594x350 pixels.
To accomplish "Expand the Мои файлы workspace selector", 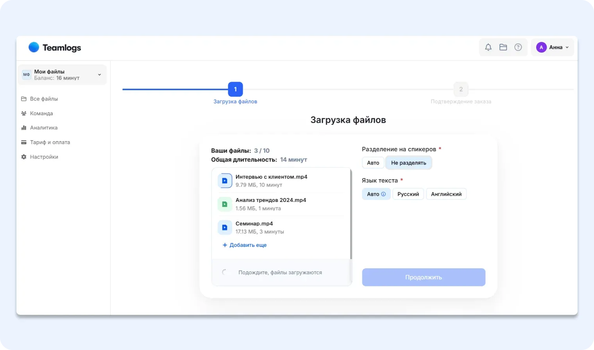I will coord(62,75).
